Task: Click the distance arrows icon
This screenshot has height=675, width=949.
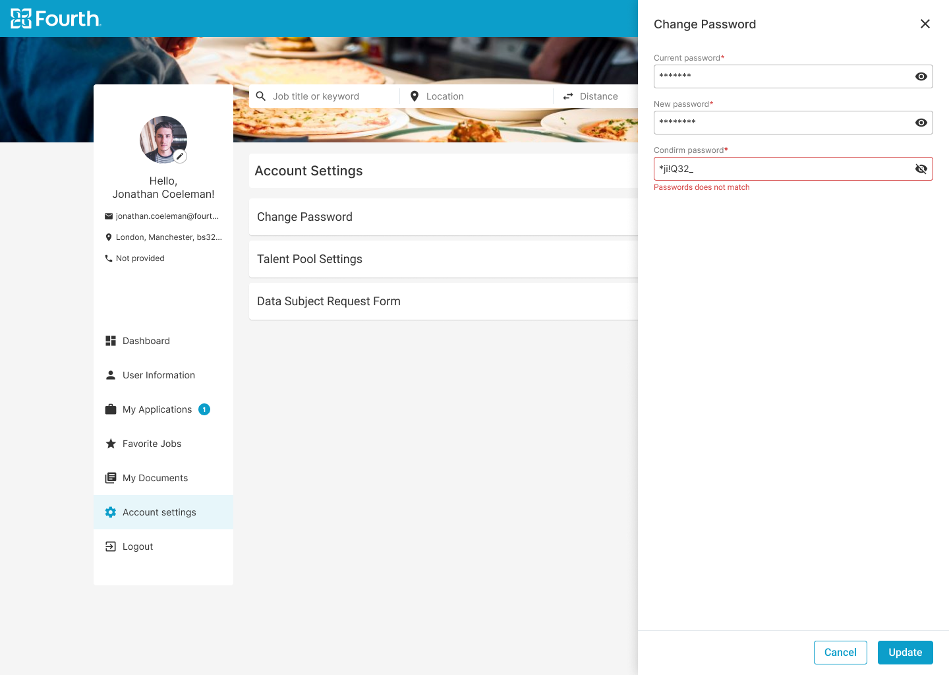Action: [x=568, y=96]
